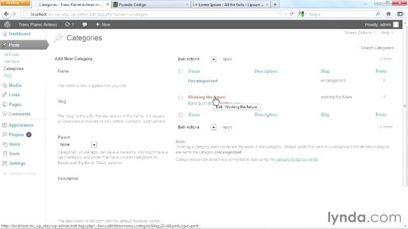Switch to the Lorem Ipsum tab
This screenshot has height=229, width=408.
[231, 4]
